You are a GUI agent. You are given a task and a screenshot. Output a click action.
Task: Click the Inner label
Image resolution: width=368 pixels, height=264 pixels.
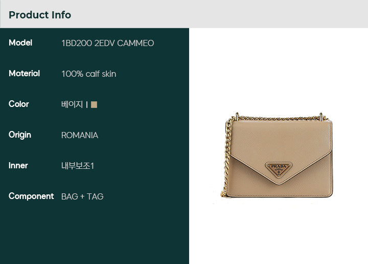18,166
